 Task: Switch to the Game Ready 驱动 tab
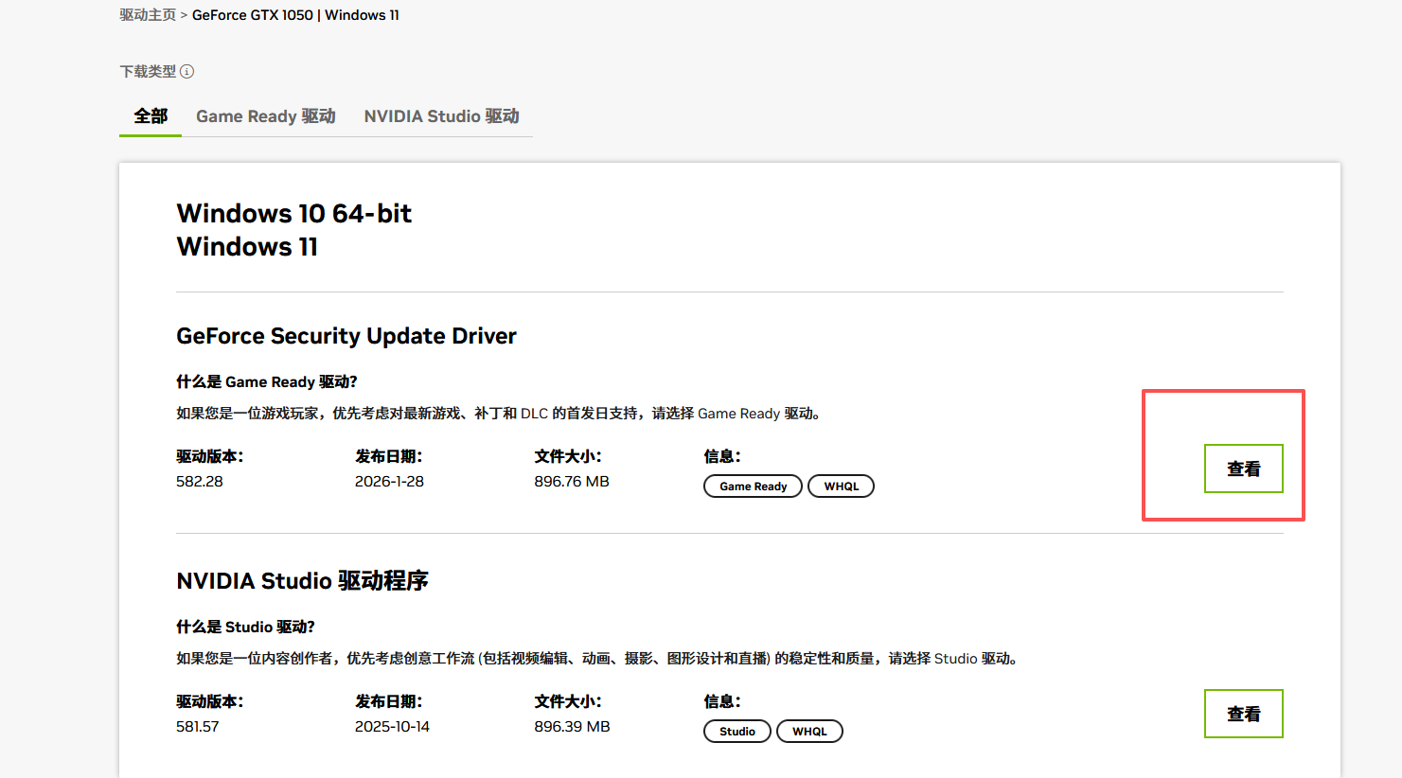(x=266, y=116)
